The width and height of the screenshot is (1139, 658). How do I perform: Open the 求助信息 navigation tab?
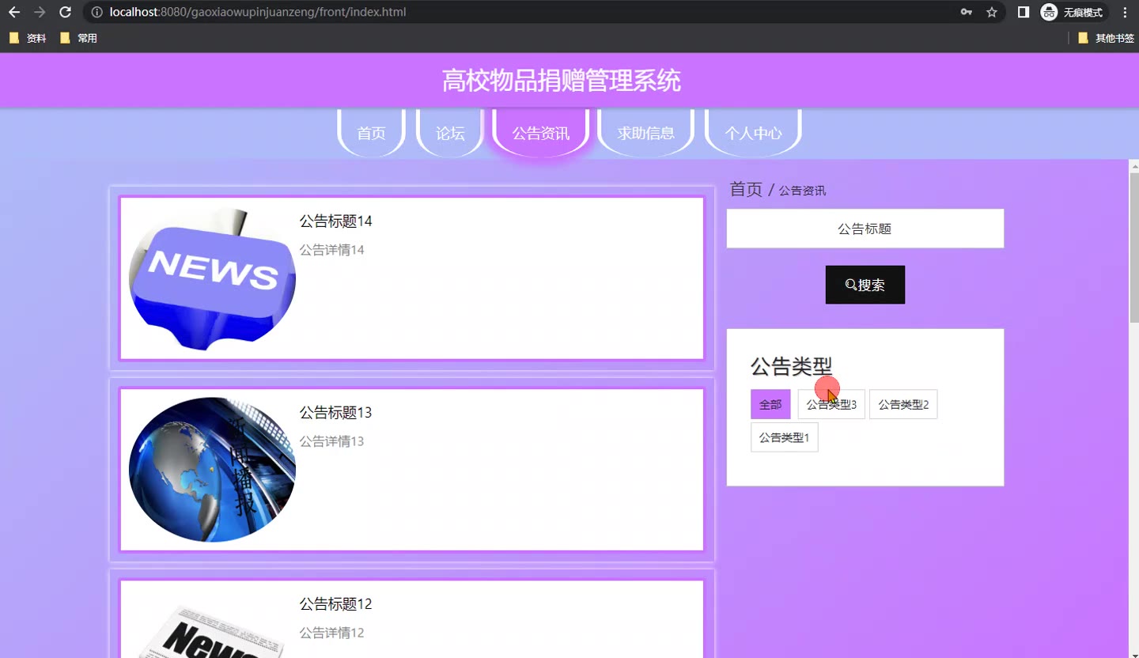coord(646,133)
